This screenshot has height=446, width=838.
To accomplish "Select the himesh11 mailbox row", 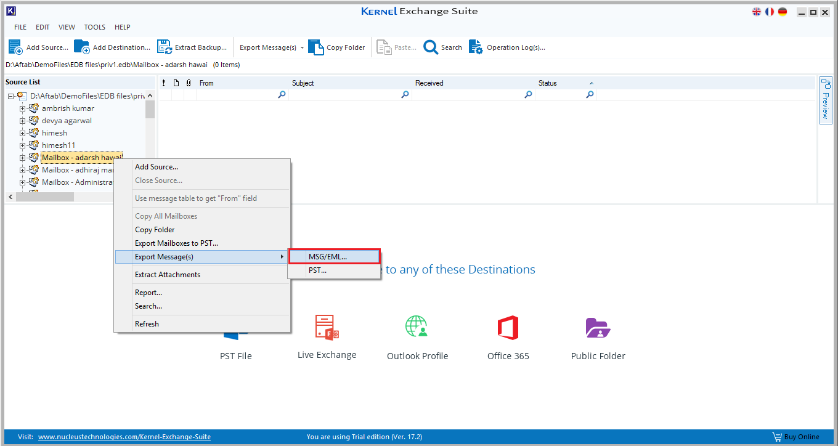I will [59, 145].
